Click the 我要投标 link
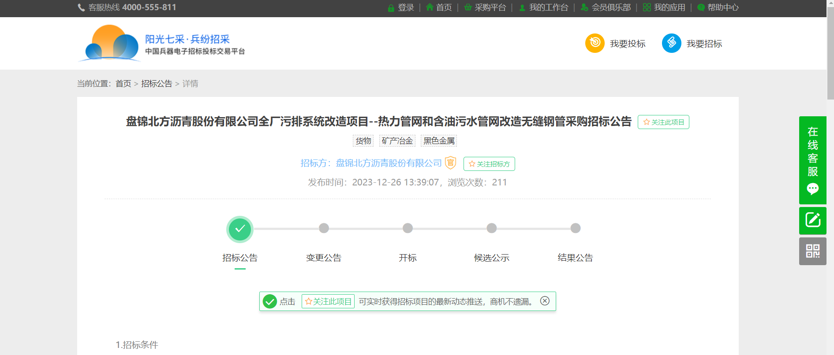Image resolution: width=834 pixels, height=355 pixels. (628, 44)
